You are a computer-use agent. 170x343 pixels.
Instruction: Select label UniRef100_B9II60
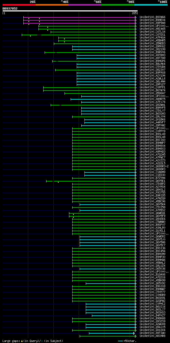click(x=152, y=140)
